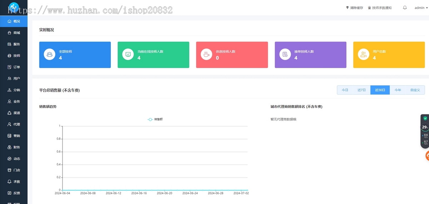The image size is (429, 204).
Task: Switch the range to 近7日
Action: pyautogui.click(x=361, y=90)
